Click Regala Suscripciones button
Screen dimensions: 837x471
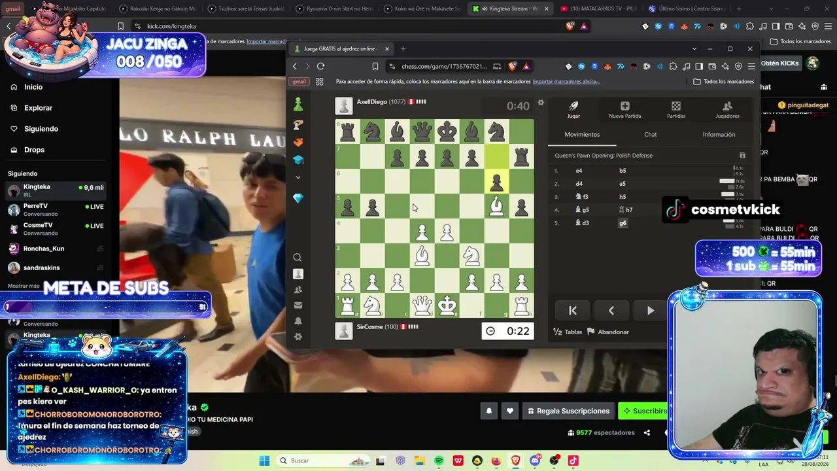pyautogui.click(x=568, y=411)
